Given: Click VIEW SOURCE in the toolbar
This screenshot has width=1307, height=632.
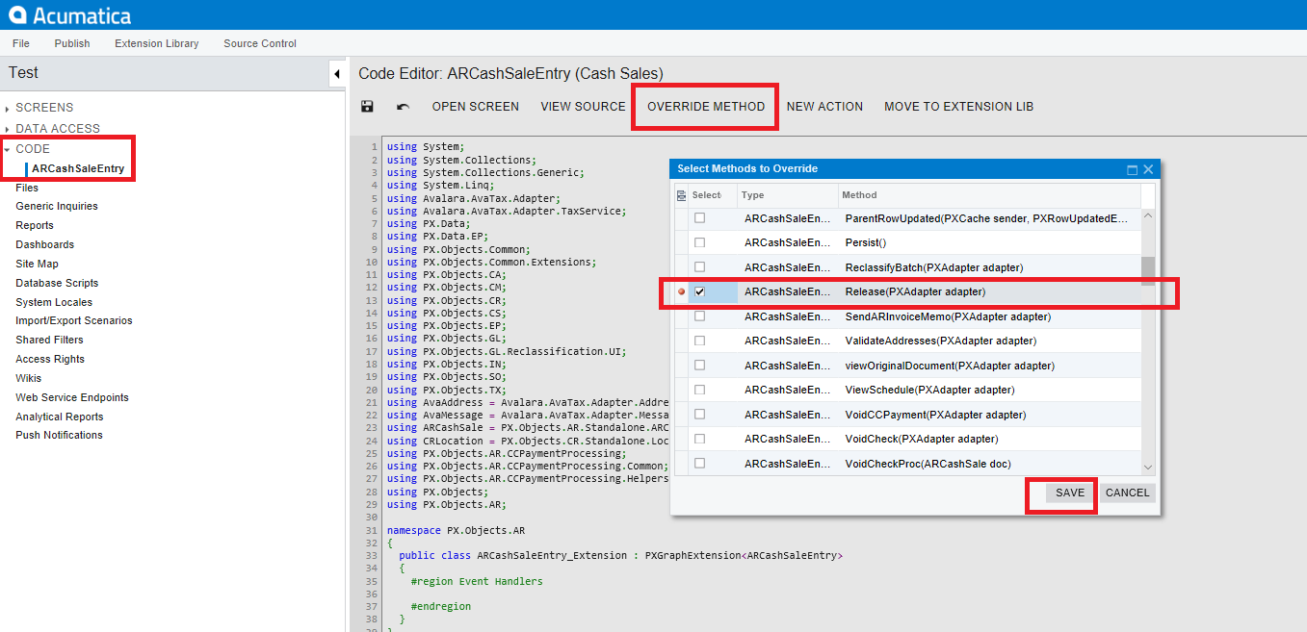Looking at the screenshot, I should coord(583,107).
